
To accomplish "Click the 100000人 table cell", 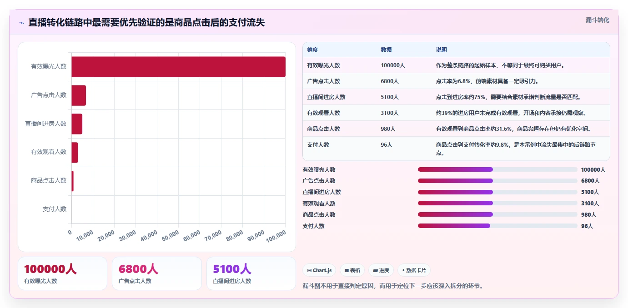I will 393,65.
